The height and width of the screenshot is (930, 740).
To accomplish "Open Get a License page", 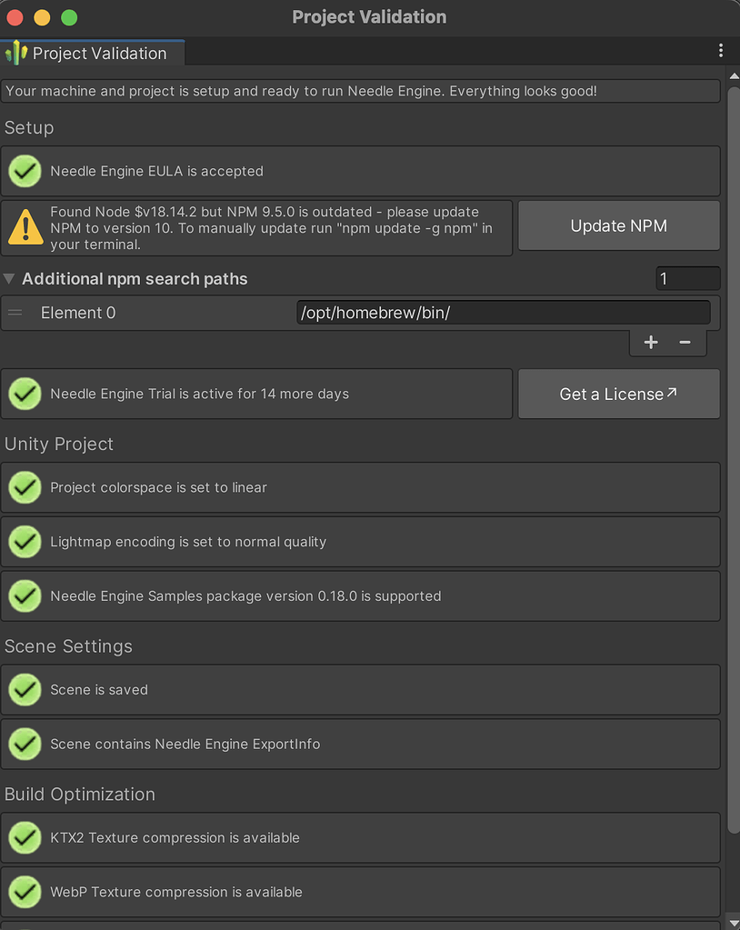I will (x=618, y=394).
